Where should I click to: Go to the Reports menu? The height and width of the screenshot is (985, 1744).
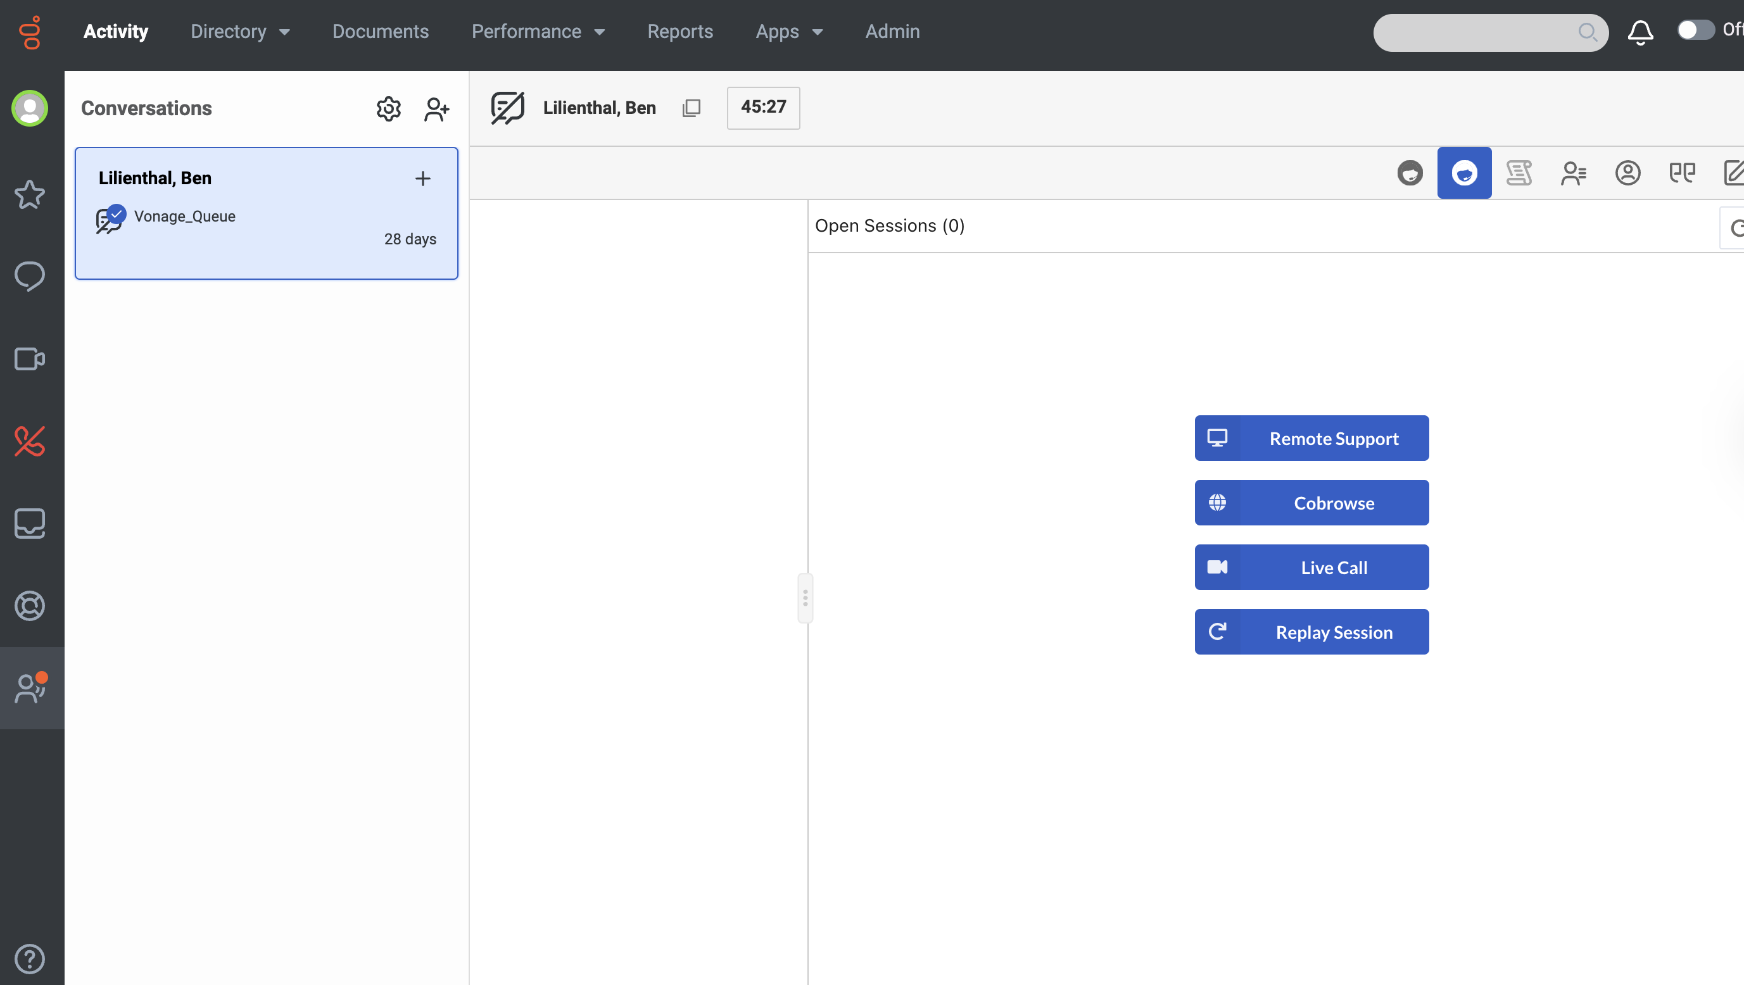(x=679, y=32)
